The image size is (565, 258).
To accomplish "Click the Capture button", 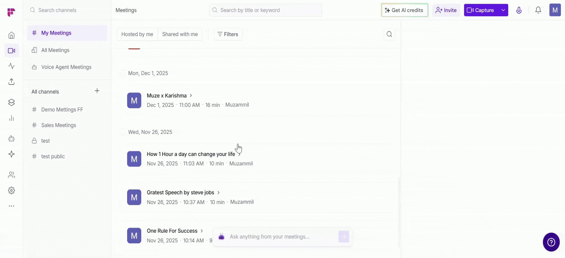I will point(481,10).
